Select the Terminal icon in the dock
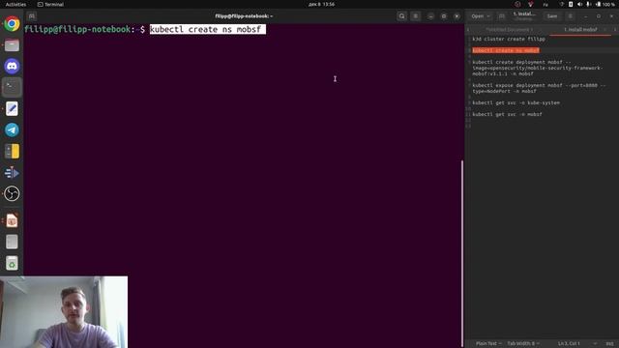619x348 pixels. [x=12, y=87]
